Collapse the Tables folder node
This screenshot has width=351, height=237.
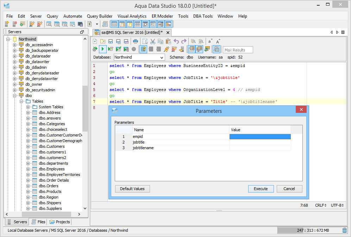pyautogui.click(x=21, y=101)
